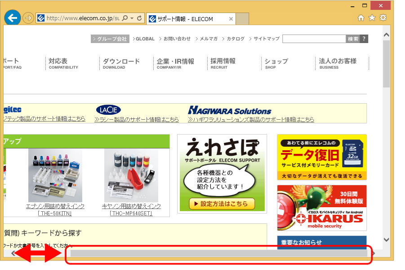The height and width of the screenshot is (270, 405).
Task: Select the サポート情報 - ELECOM tab
Action: pyautogui.click(x=191, y=19)
